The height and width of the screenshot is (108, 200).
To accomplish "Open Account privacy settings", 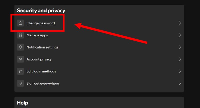I will [39, 59].
